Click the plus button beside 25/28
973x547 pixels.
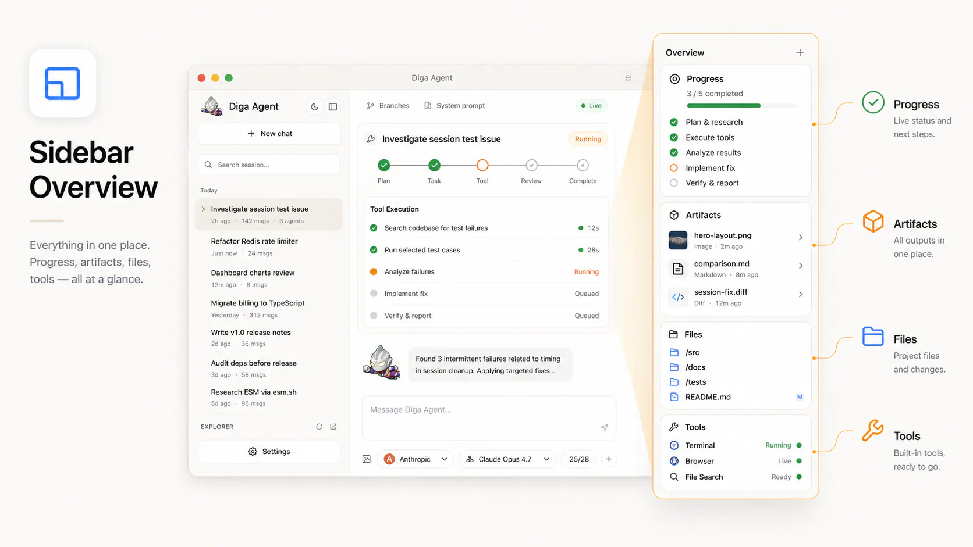click(x=609, y=459)
